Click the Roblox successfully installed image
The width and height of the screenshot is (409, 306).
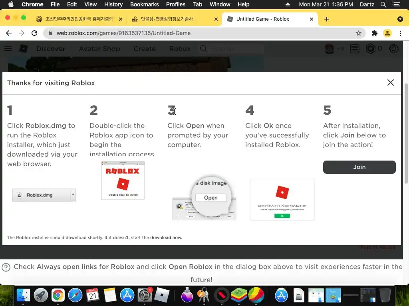[282, 200]
